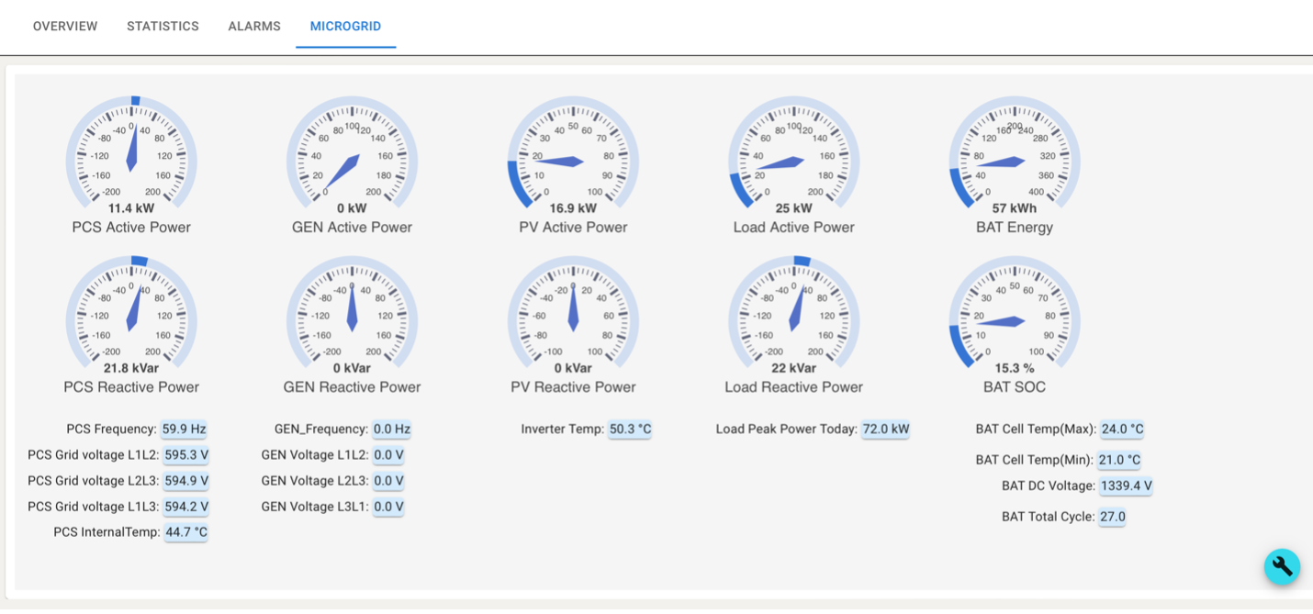
Task: Click the PV Active Power gauge needle
Action: click(572, 162)
